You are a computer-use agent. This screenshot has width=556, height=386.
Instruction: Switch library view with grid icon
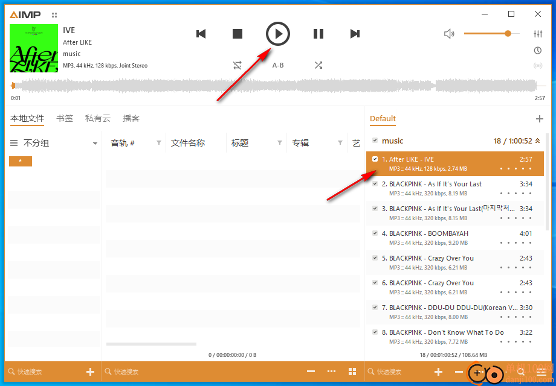pyautogui.click(x=352, y=372)
